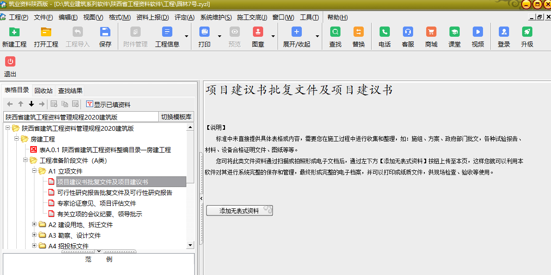Save the project using 保存 icon
The height and width of the screenshot is (275, 551).
tap(105, 33)
